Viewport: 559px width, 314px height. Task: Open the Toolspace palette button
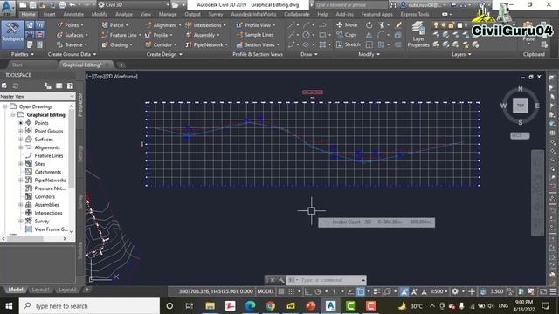[x=12, y=35]
